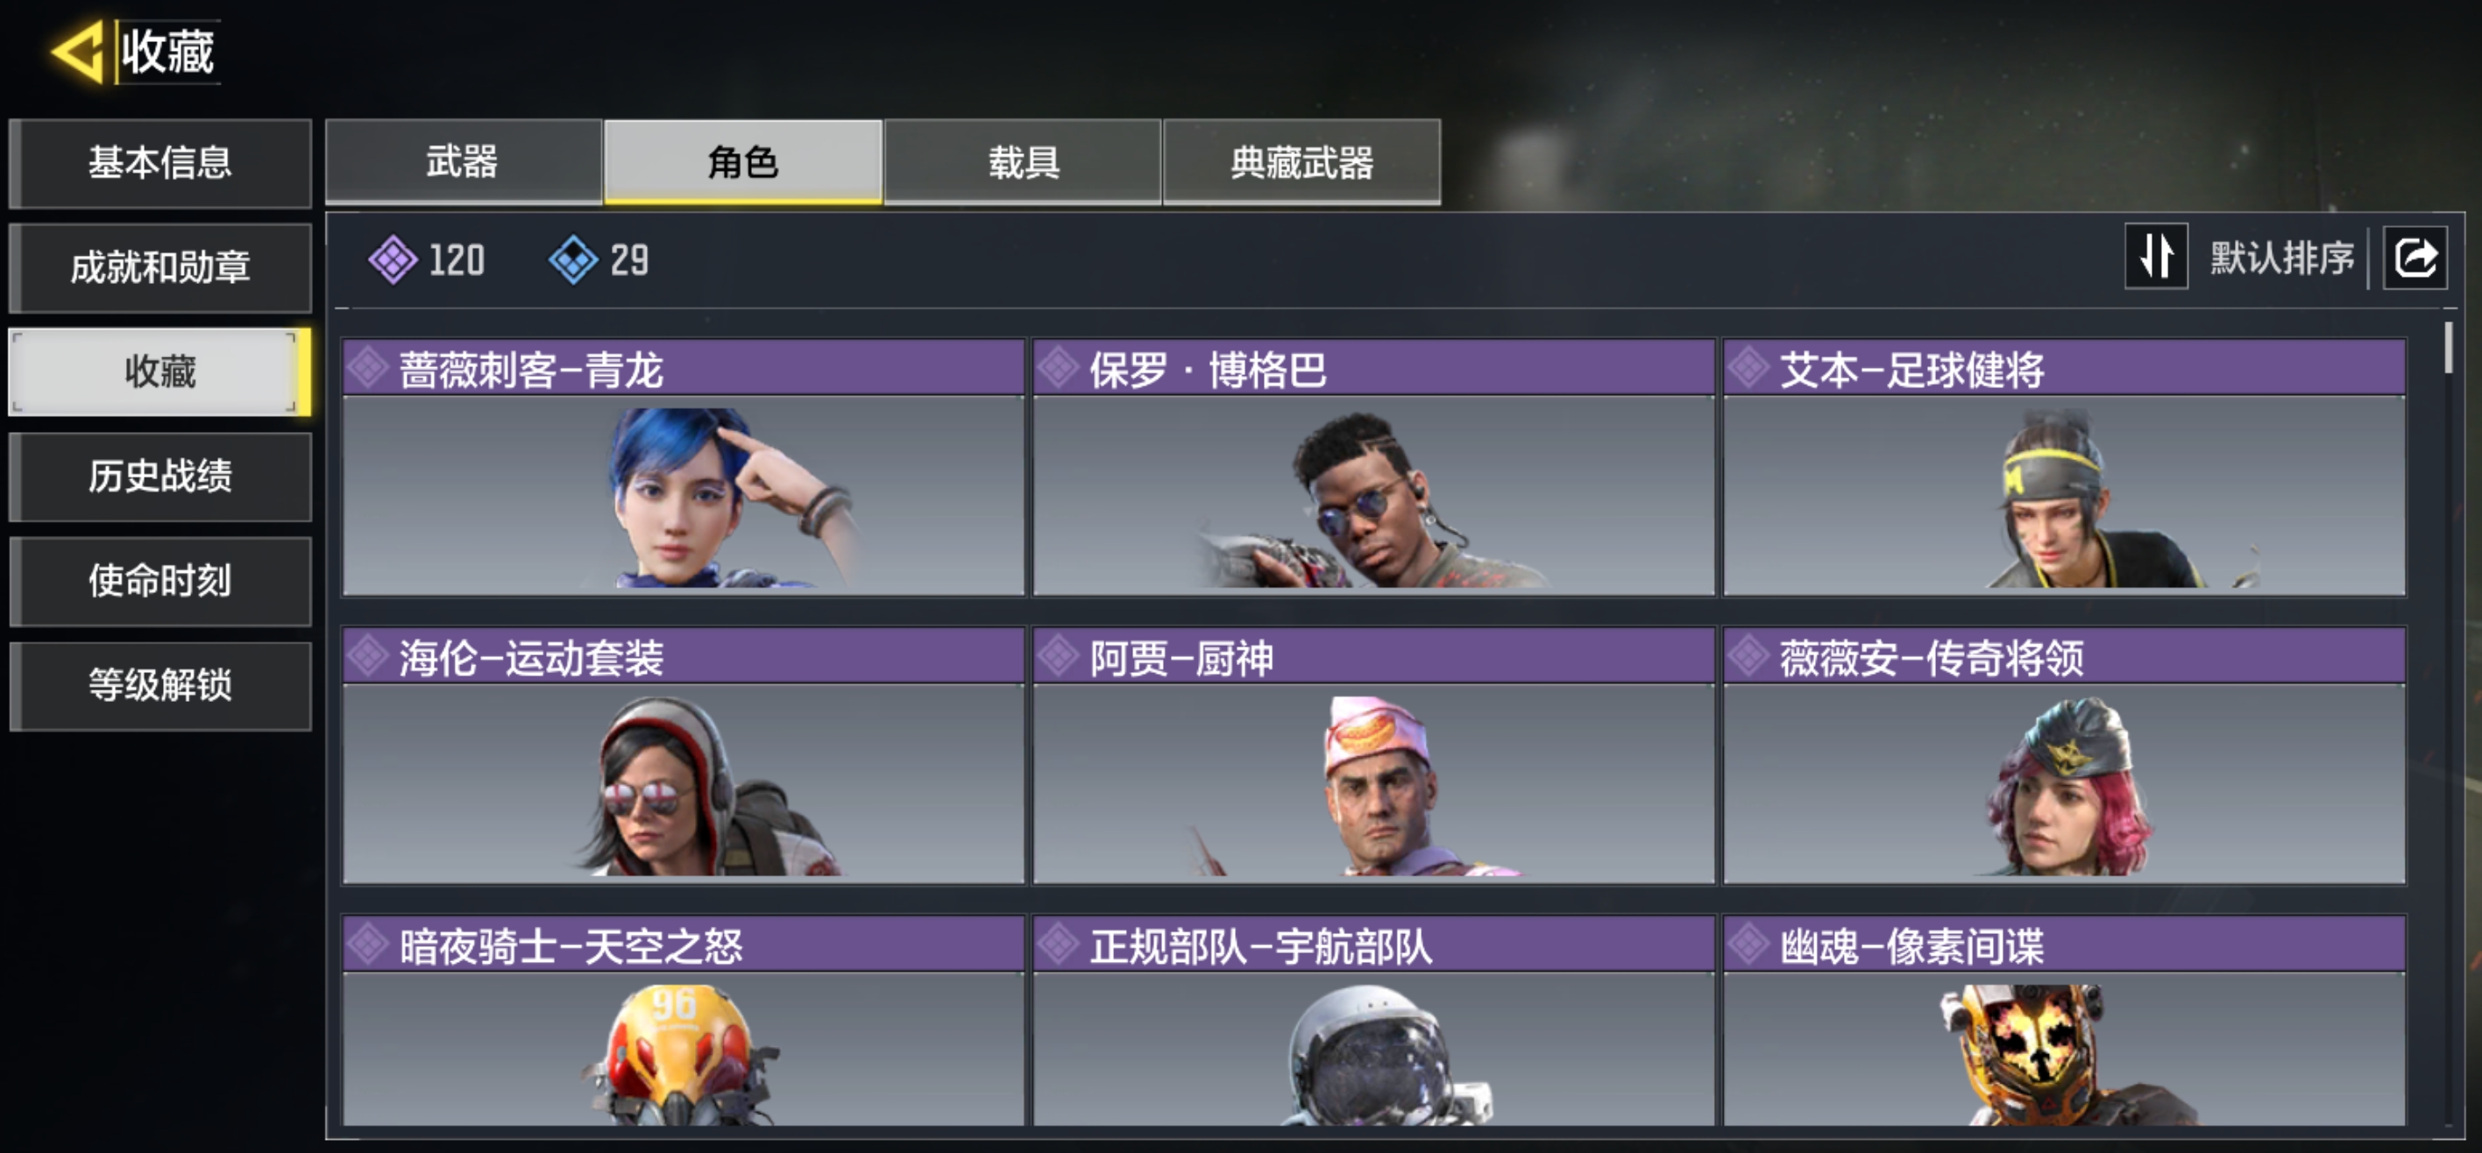
Task: Open 成就和勋章 in the sidebar
Action: pyautogui.click(x=160, y=268)
